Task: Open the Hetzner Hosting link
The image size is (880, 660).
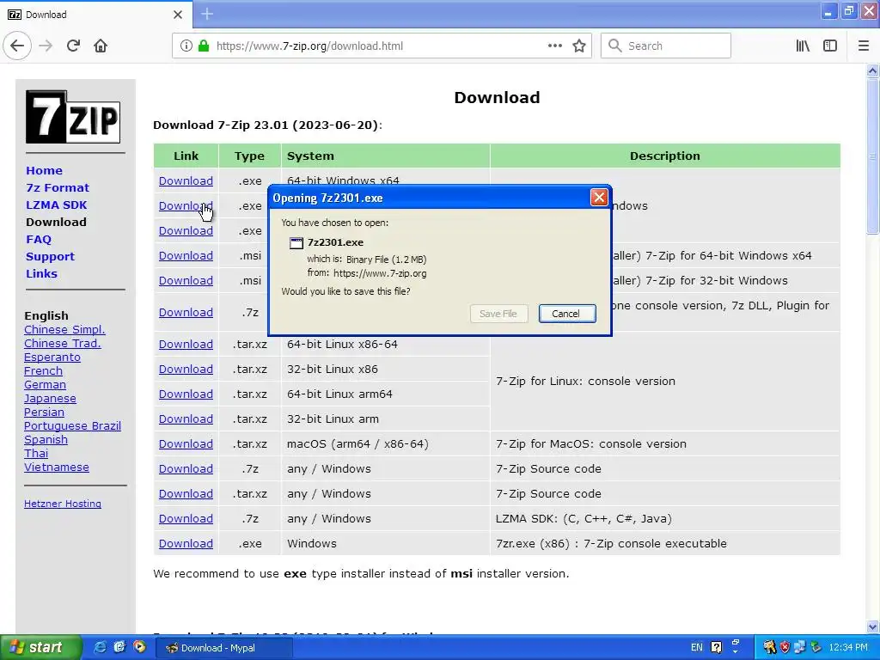Action: tap(63, 504)
